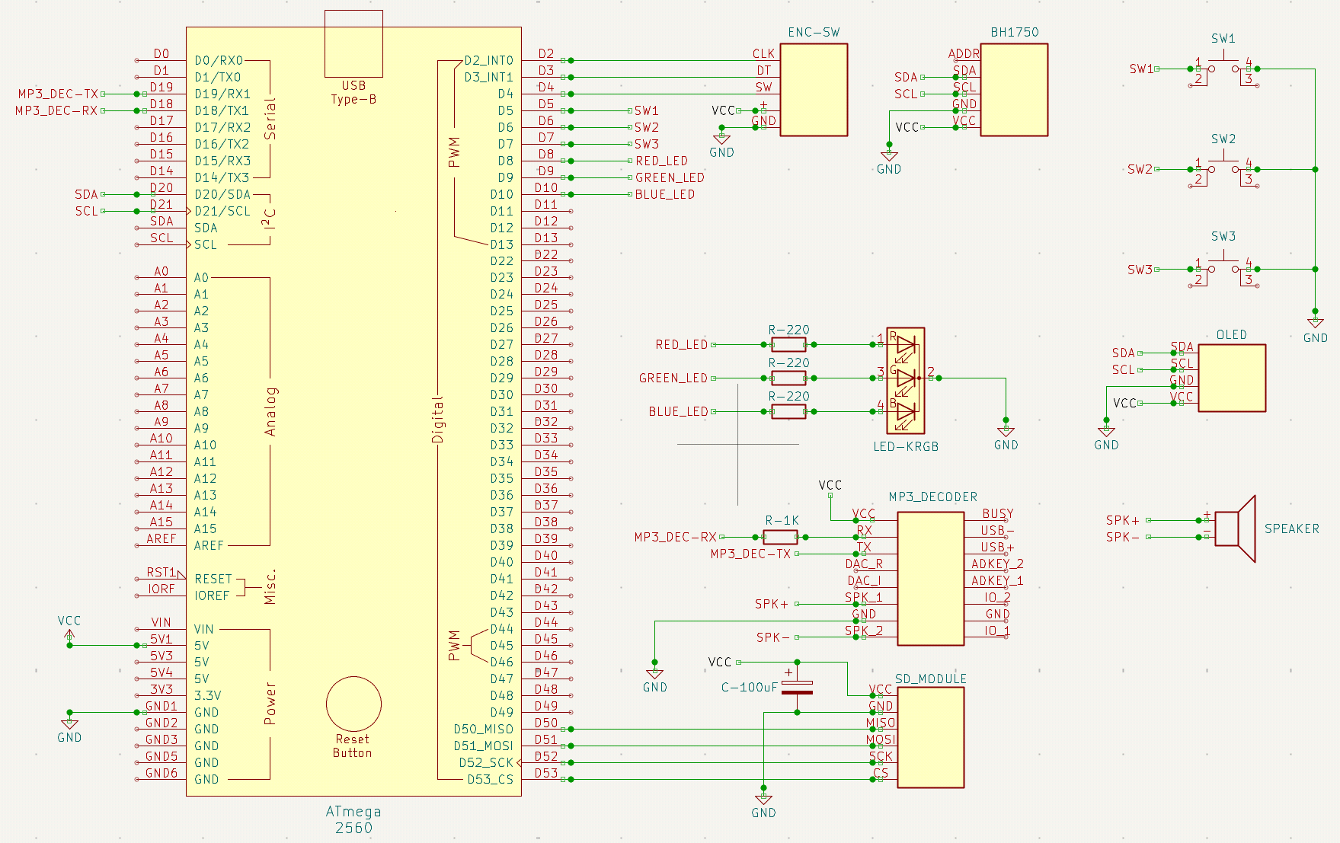The height and width of the screenshot is (843, 1340).
Task: Click the RED_LED label at pin D8
Action: [662, 161]
